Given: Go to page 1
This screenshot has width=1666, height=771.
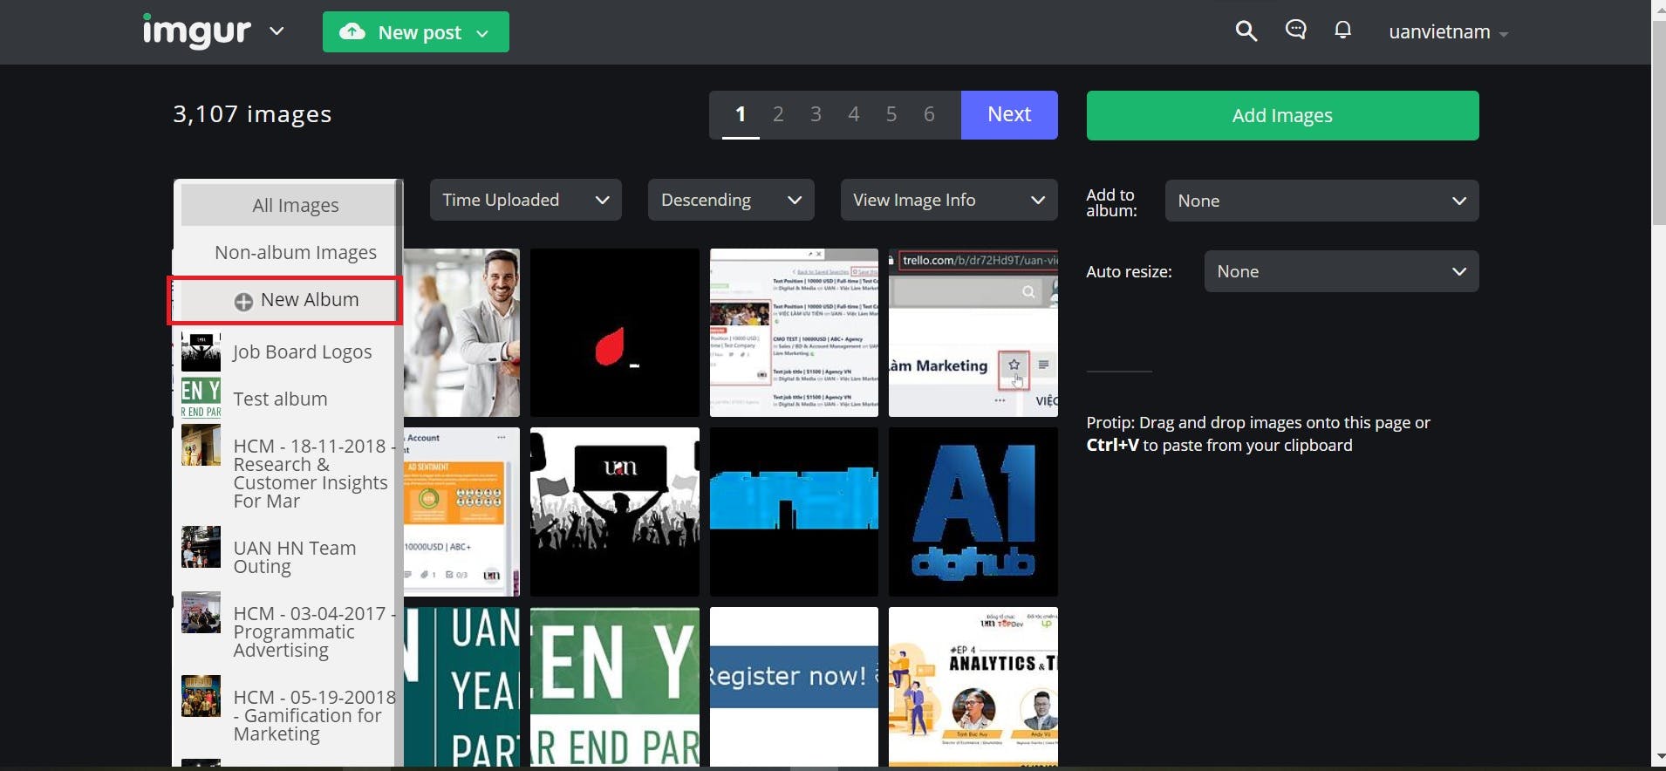Looking at the screenshot, I should click(x=741, y=114).
